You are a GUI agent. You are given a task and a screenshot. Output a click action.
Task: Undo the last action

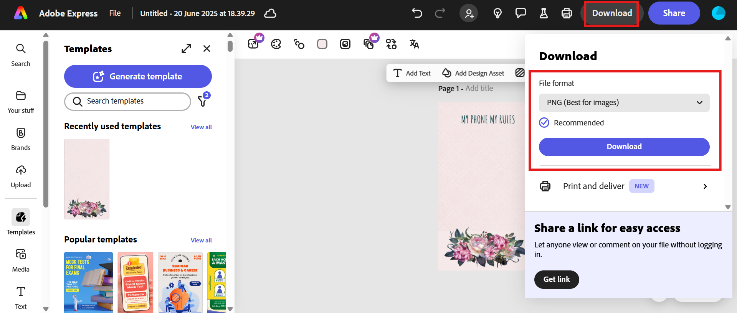point(417,13)
